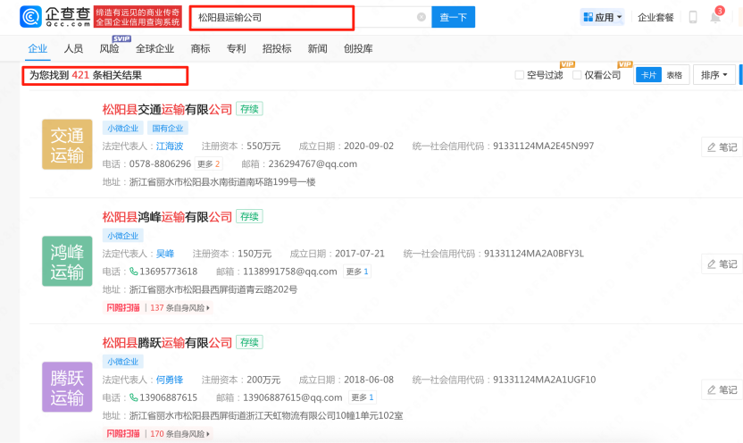This screenshot has height=443, width=743.
Task: Select the 创投库 tab
Action: tap(358, 48)
